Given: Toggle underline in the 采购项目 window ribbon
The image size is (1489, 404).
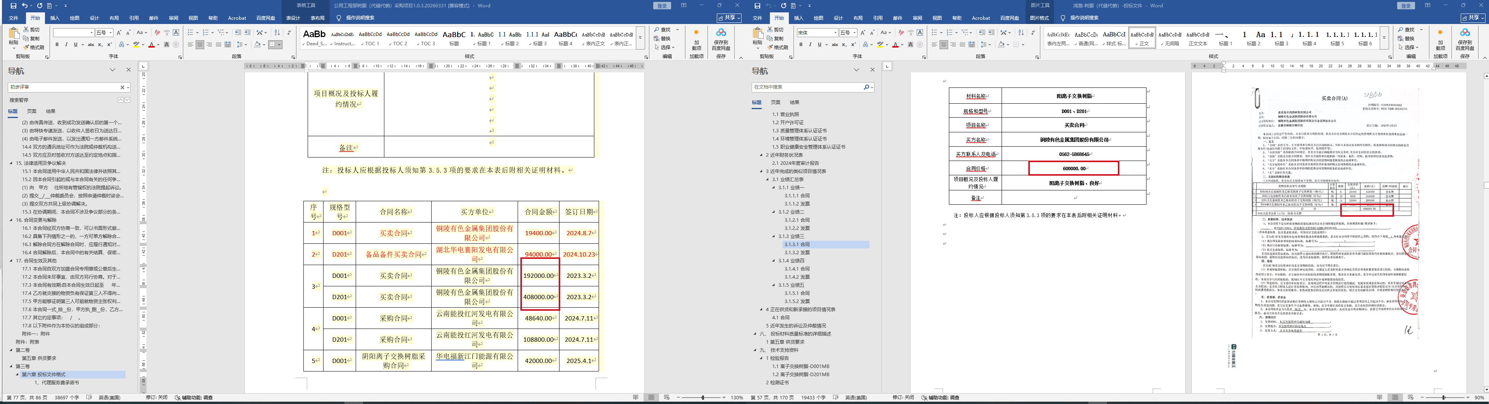Looking at the screenshot, I should click(75, 45).
